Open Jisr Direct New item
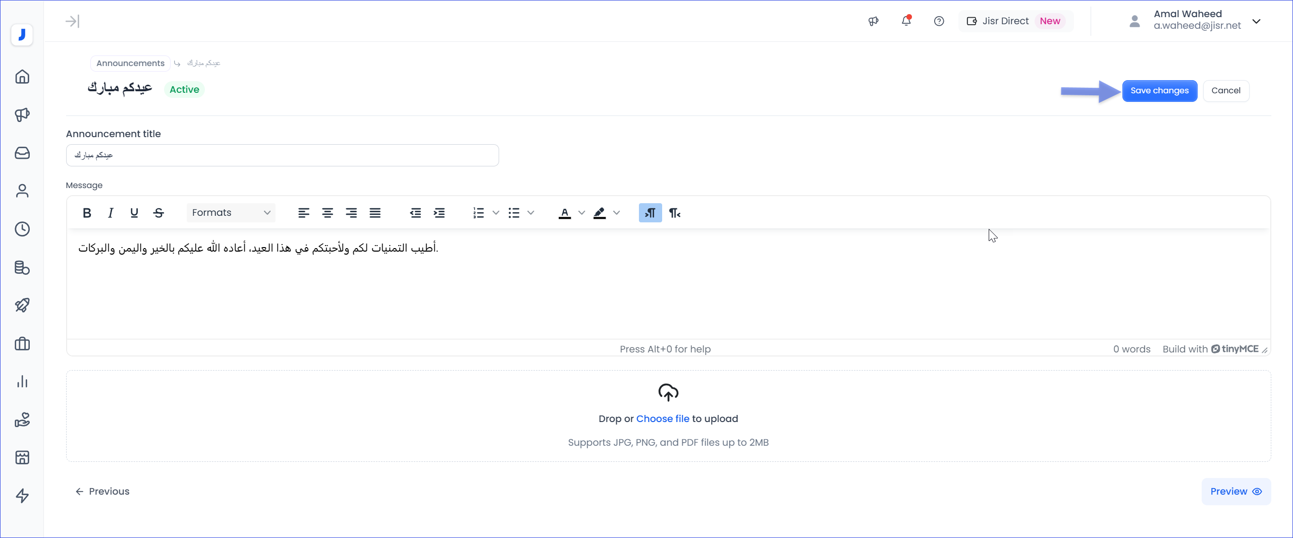 coord(1015,21)
